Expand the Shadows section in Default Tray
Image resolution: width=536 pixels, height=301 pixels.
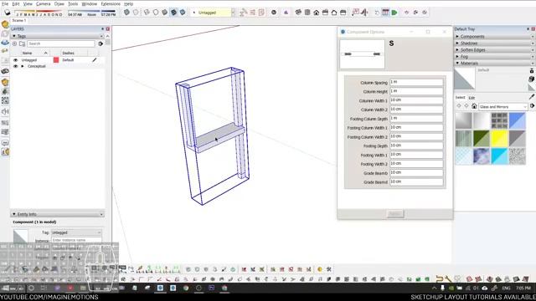(x=494, y=43)
